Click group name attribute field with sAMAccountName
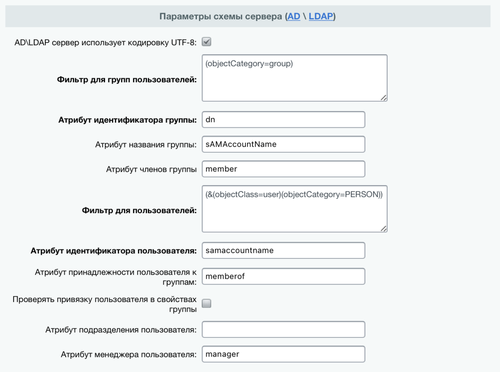500x372 pixels. click(x=283, y=144)
